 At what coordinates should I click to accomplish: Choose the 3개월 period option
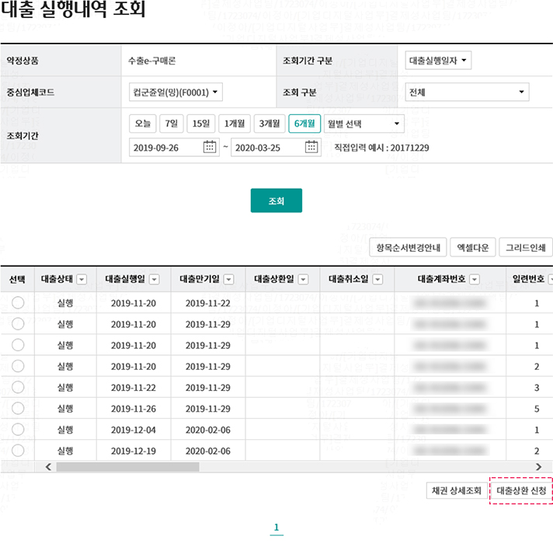pos(270,124)
